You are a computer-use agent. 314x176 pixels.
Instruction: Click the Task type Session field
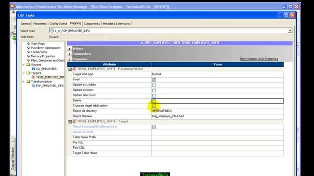77,37
